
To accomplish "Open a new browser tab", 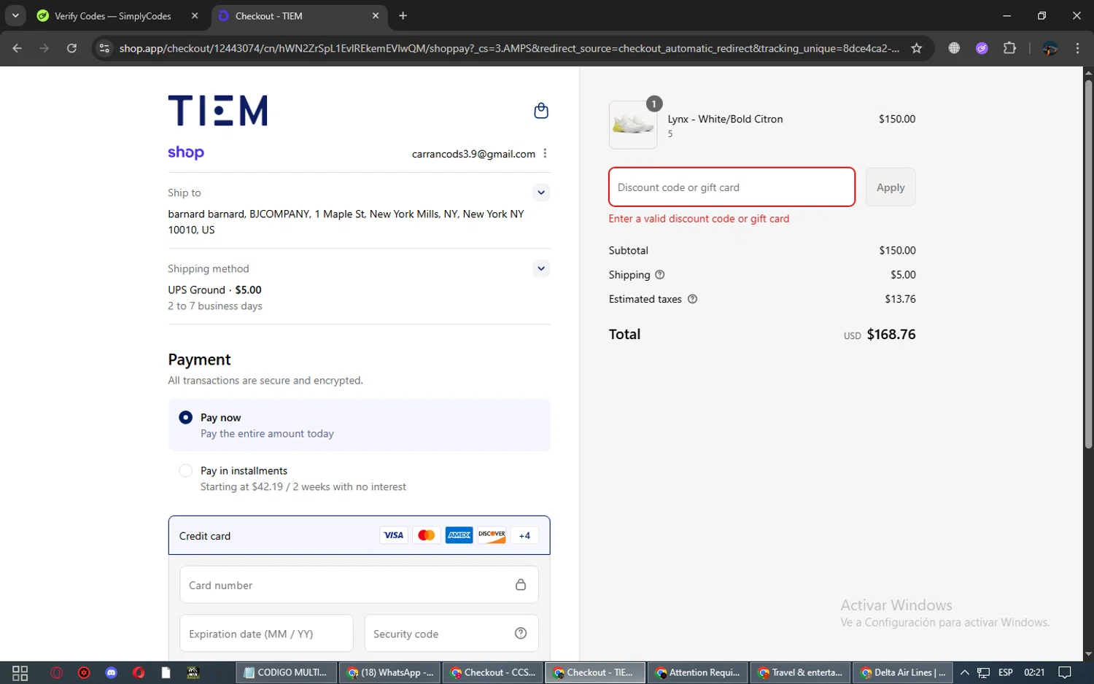I will click(403, 16).
